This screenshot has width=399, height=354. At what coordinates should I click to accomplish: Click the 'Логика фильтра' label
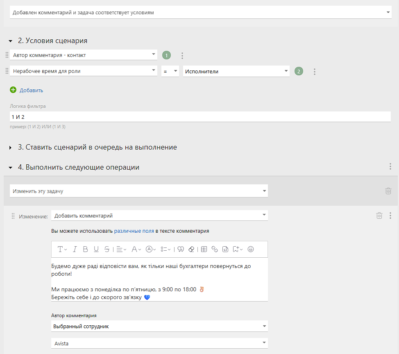pos(28,106)
